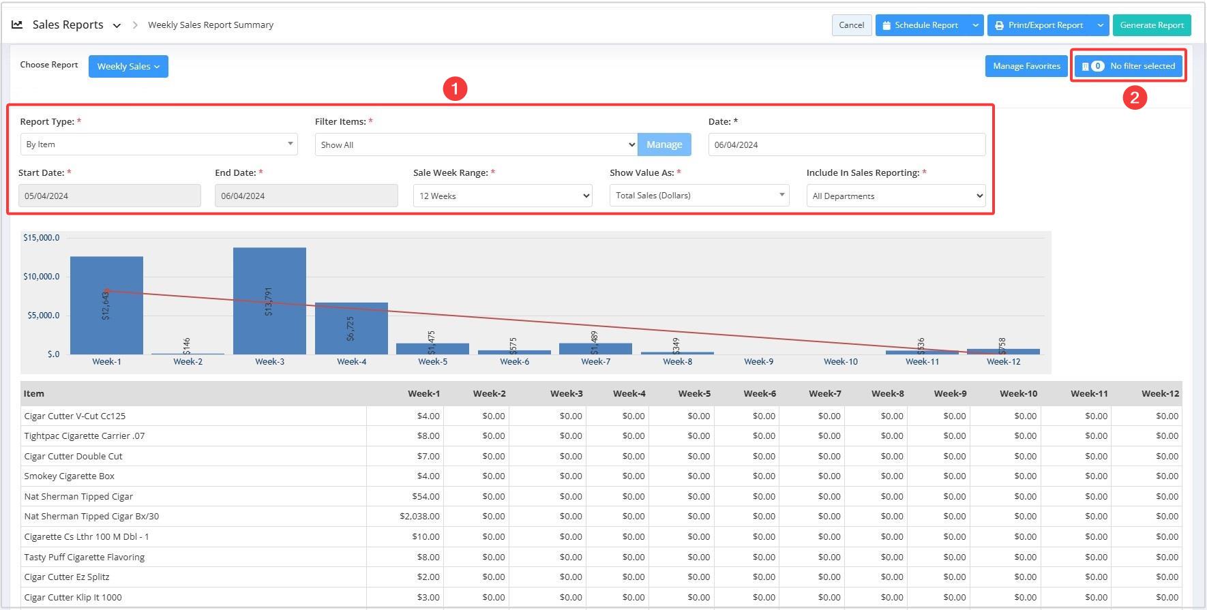Open the Filter Items Show All dropdown
1207x610 pixels.
(x=476, y=144)
